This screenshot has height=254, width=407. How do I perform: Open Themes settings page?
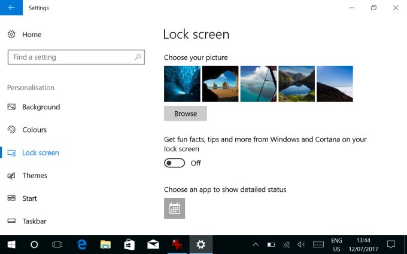click(x=35, y=176)
